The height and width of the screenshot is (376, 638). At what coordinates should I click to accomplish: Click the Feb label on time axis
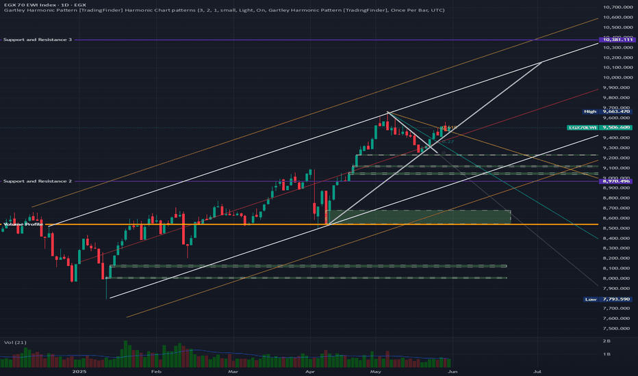tap(156, 371)
